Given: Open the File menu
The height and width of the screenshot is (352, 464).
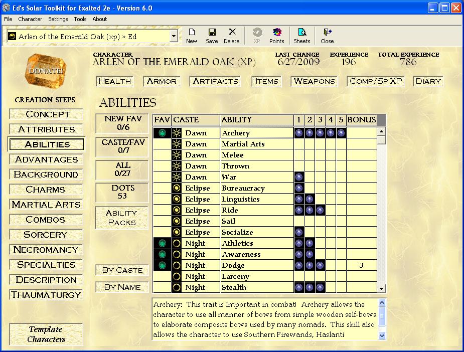Looking at the screenshot, I should pyautogui.click(x=8, y=19).
